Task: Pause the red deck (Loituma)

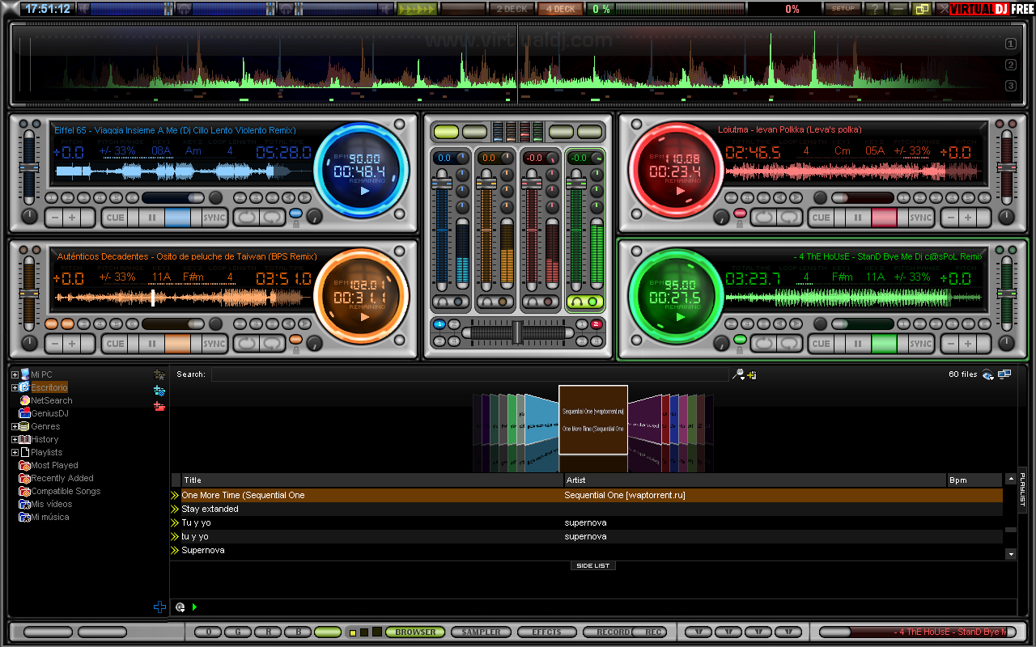Action: pyautogui.click(x=858, y=218)
